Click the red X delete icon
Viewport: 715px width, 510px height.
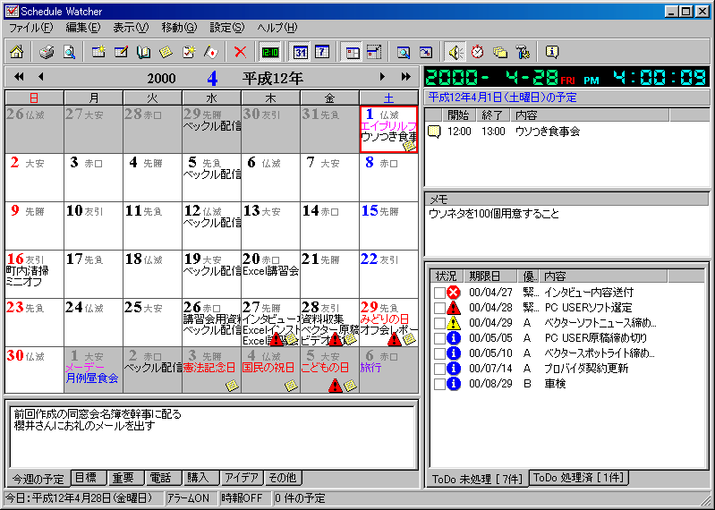tap(240, 52)
